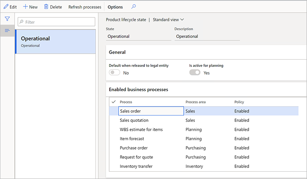Click the Delete trash can icon
This screenshot has width=307, height=179.
click(x=46, y=7)
